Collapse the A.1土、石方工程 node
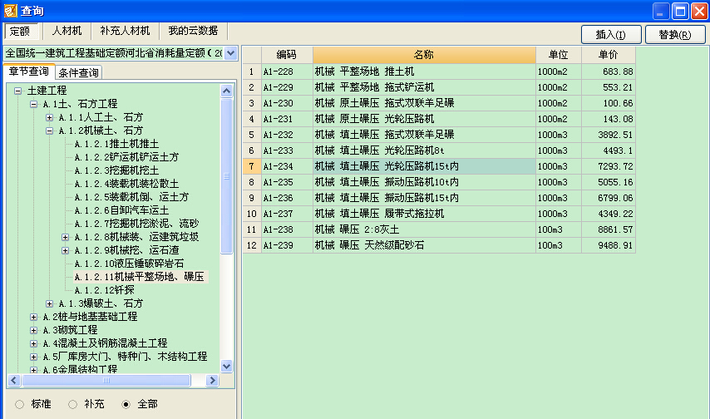The height and width of the screenshot is (419, 710). [x=33, y=104]
